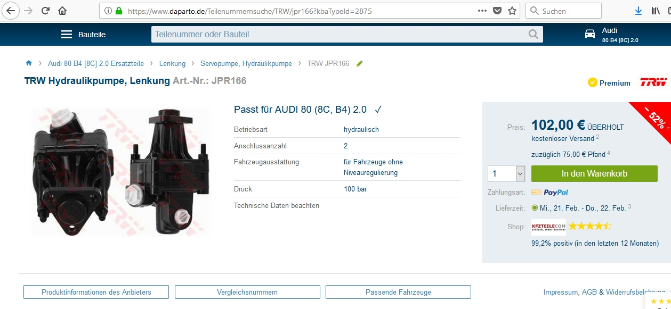The height and width of the screenshot is (309, 671).
Task: Click the TRW brand logo
Action: tap(653, 82)
